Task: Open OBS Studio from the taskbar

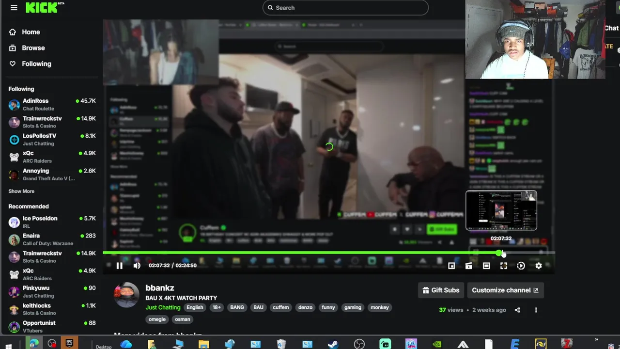Action: pos(359,345)
